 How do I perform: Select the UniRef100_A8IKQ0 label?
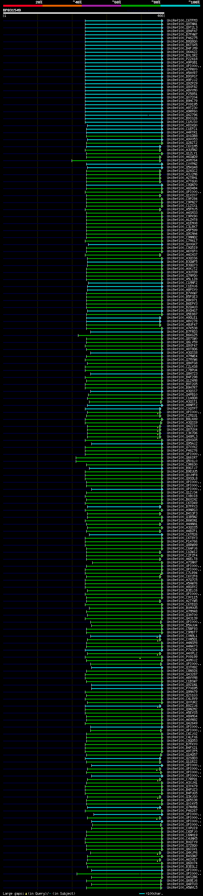click(x=182, y=125)
